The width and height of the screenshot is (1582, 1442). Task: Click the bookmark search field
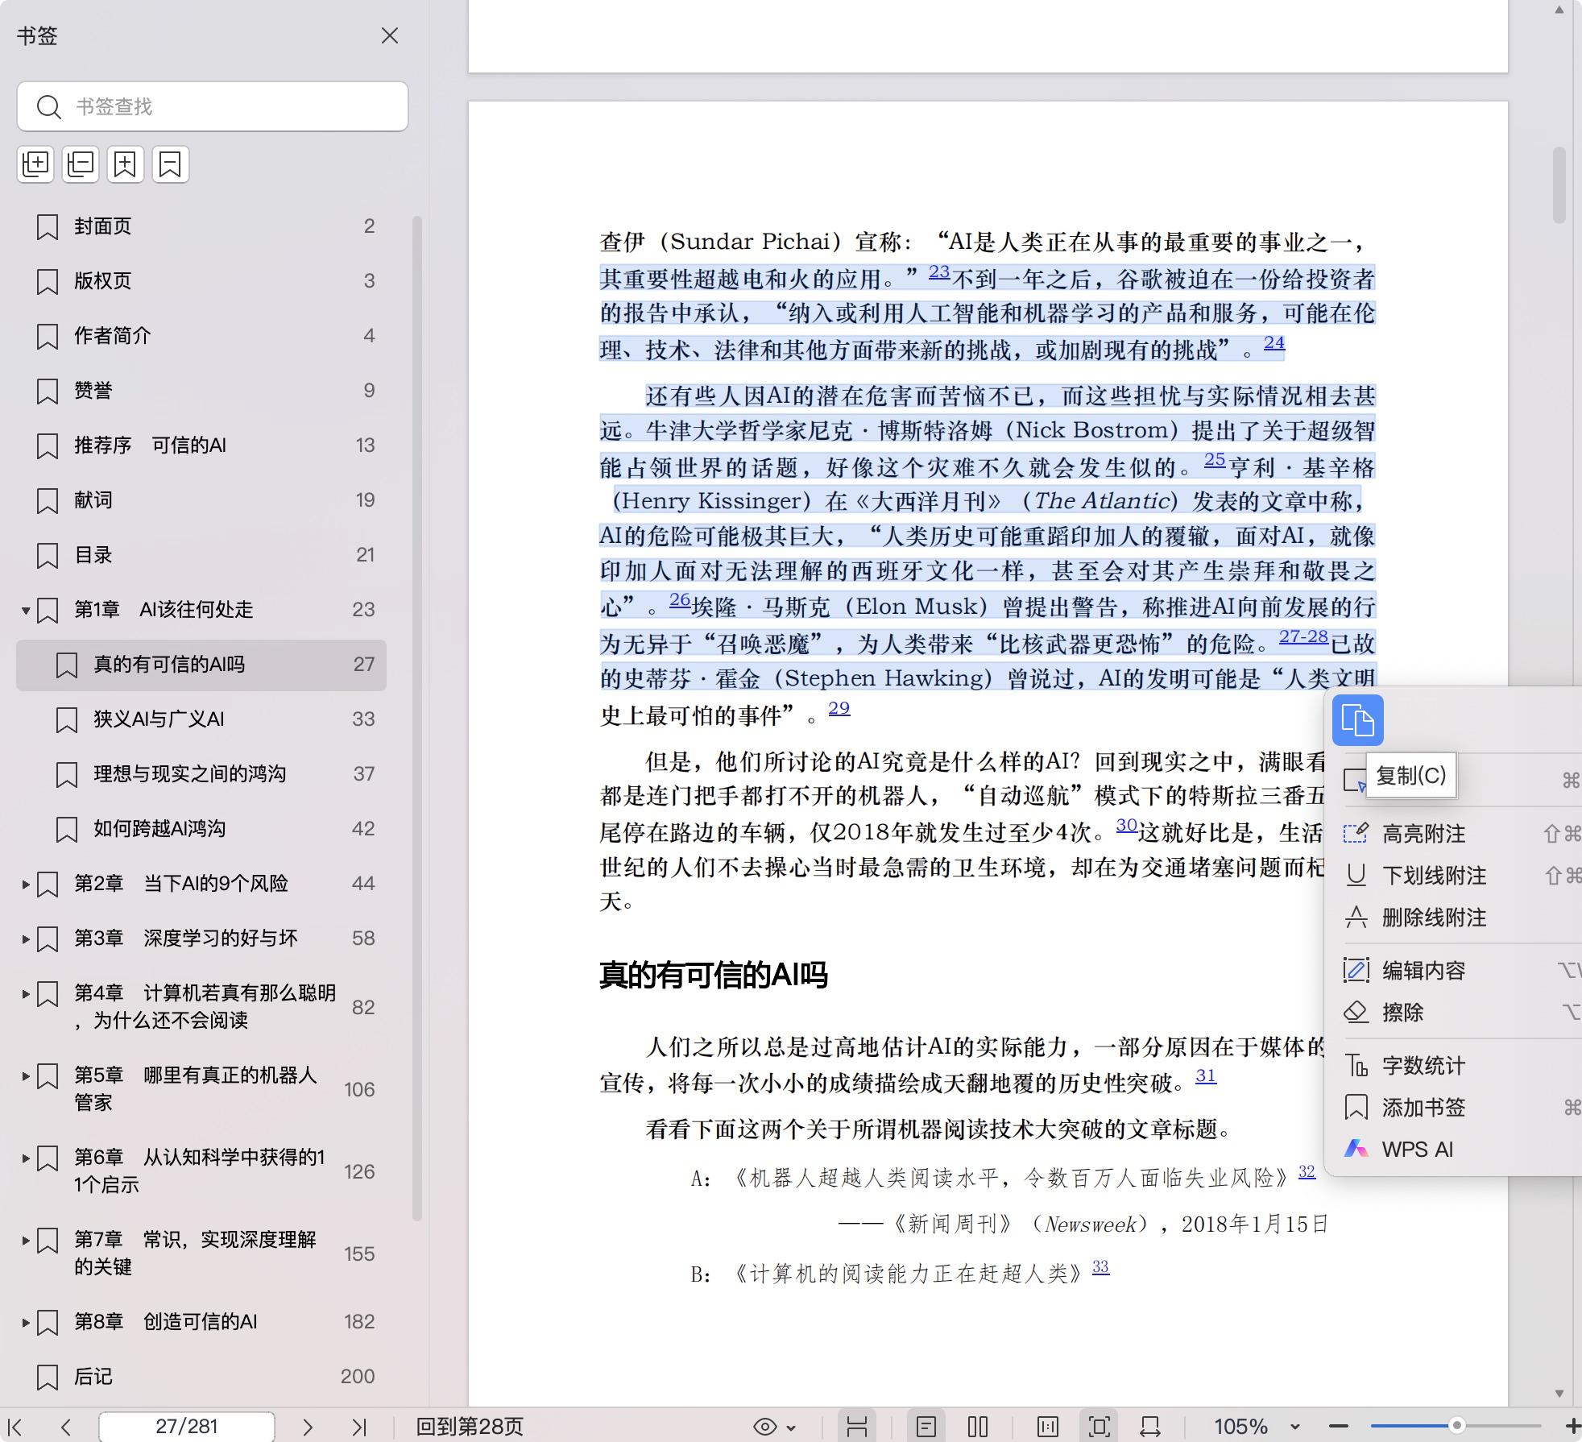pyautogui.click(x=213, y=106)
